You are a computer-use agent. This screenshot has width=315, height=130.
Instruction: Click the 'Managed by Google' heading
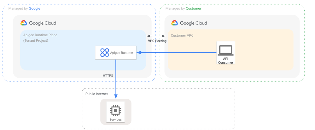(24, 8)
